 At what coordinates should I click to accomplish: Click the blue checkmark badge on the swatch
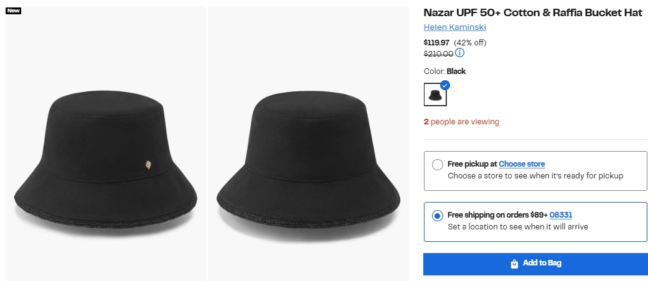click(x=444, y=85)
